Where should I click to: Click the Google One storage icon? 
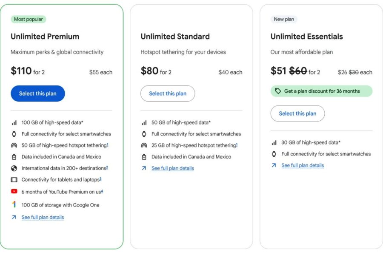pos(14,204)
